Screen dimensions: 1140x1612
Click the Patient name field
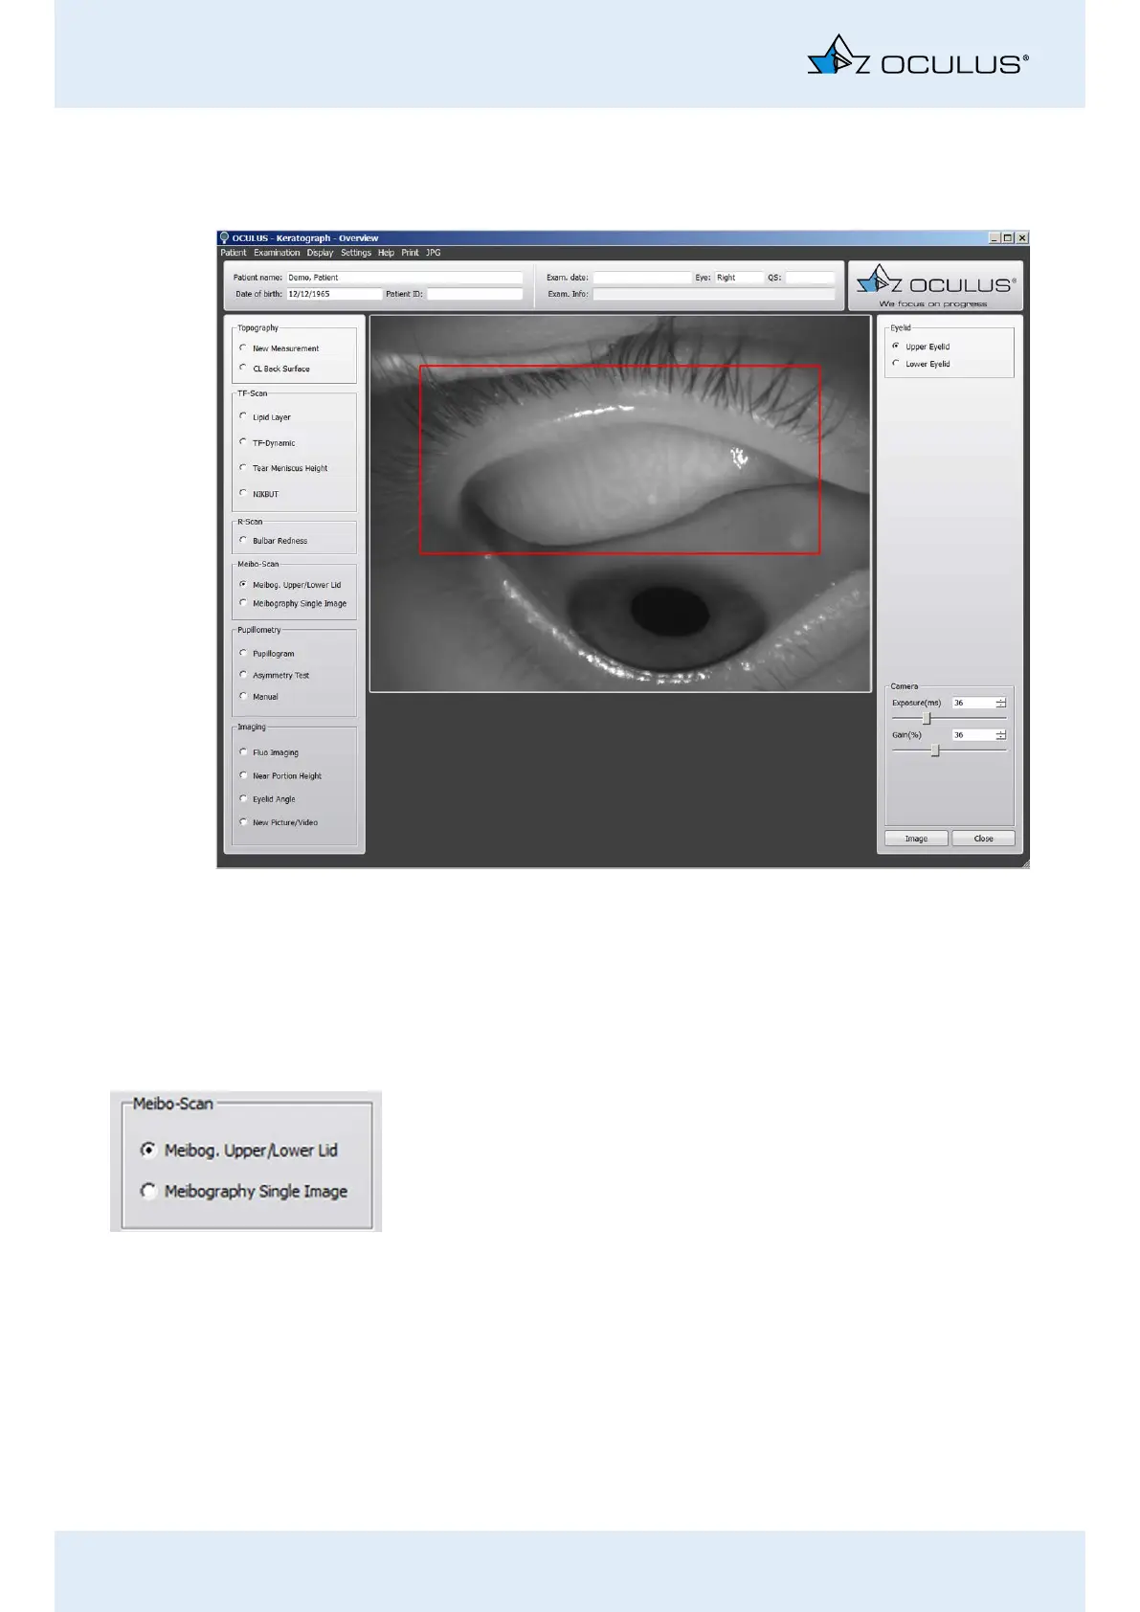405,278
